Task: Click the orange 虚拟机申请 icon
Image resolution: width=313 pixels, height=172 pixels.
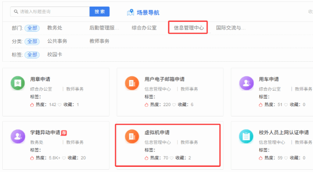Action: (132, 136)
